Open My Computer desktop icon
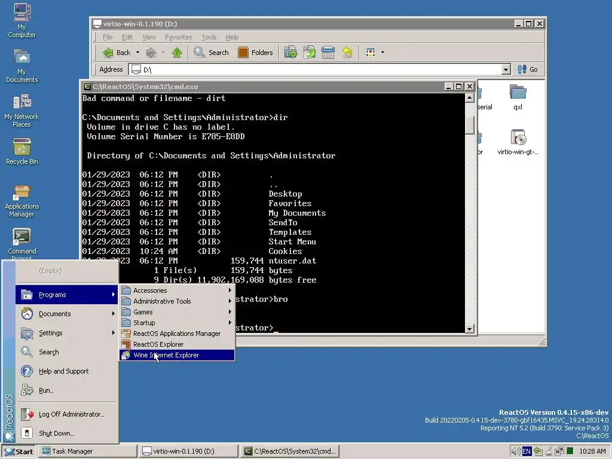Viewport: 612px width, 459px height. (x=22, y=20)
